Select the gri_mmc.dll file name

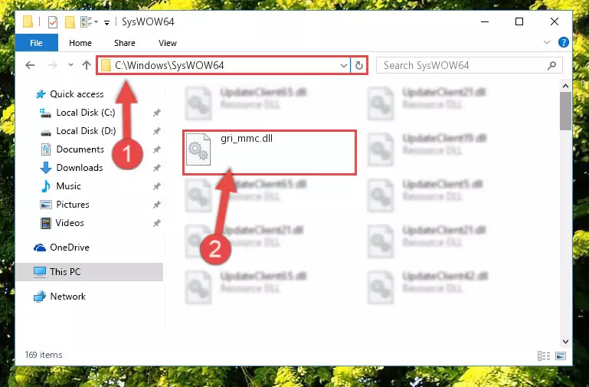[247, 139]
